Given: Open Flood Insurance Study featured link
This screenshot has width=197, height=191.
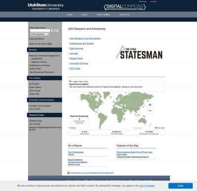Looking at the screenshot, I should (134, 153).
